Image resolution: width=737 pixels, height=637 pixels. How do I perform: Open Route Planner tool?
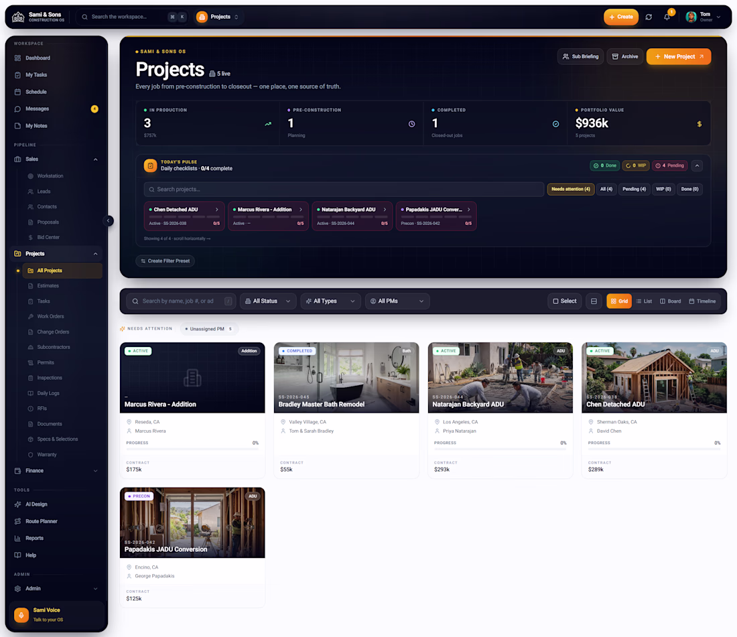click(x=56, y=521)
